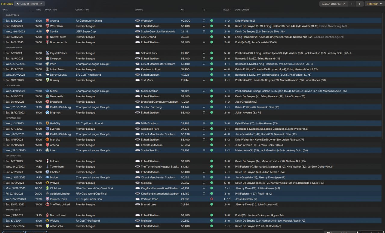This screenshot has width=385, height=233.
Task: Open the FA Cup Third Round link
Action: pyautogui.click(x=88, y=221)
